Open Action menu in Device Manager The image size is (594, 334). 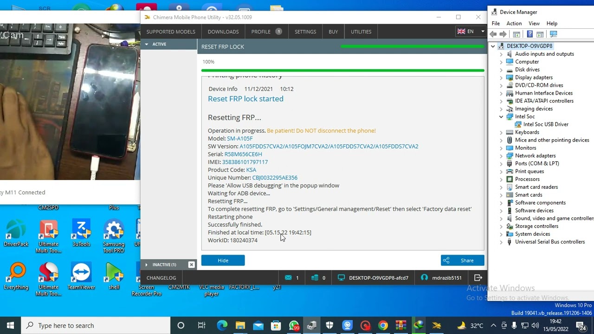[514, 23]
